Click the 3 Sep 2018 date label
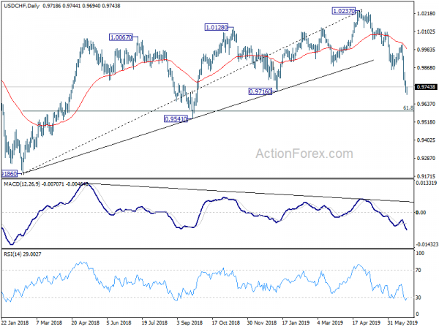Image resolution: width=439 pixels, height=329 pixels. coord(190,322)
